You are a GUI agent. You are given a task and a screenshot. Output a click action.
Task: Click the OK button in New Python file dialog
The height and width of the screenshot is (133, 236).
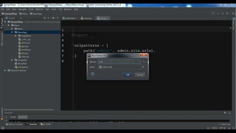(128, 75)
